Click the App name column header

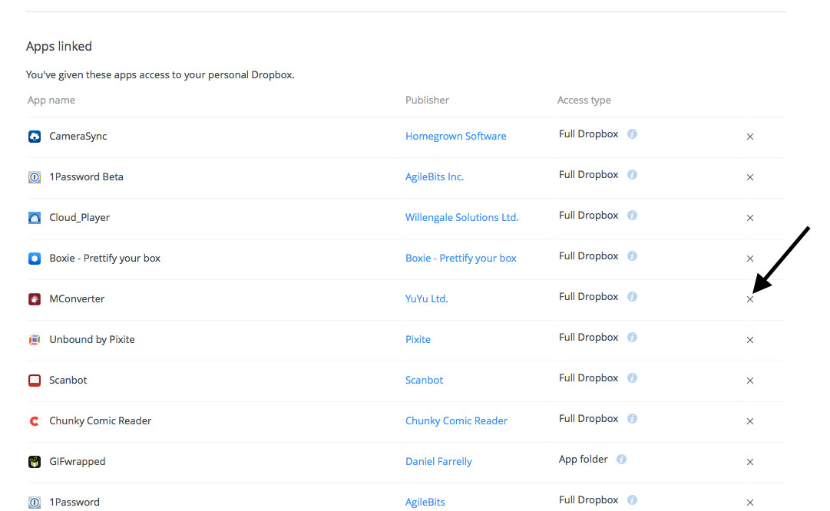point(51,101)
